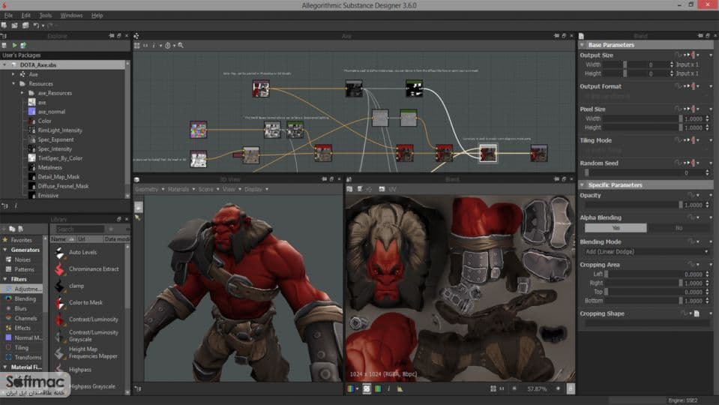719x405 pixels.
Task: Open the Edit menu
Action: coord(25,16)
